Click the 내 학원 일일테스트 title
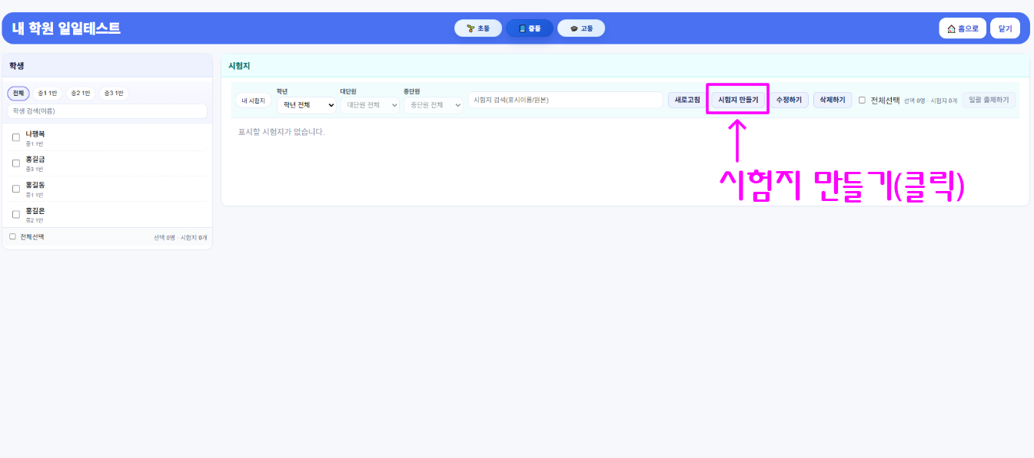Image resolution: width=1034 pixels, height=458 pixels. pos(66,28)
